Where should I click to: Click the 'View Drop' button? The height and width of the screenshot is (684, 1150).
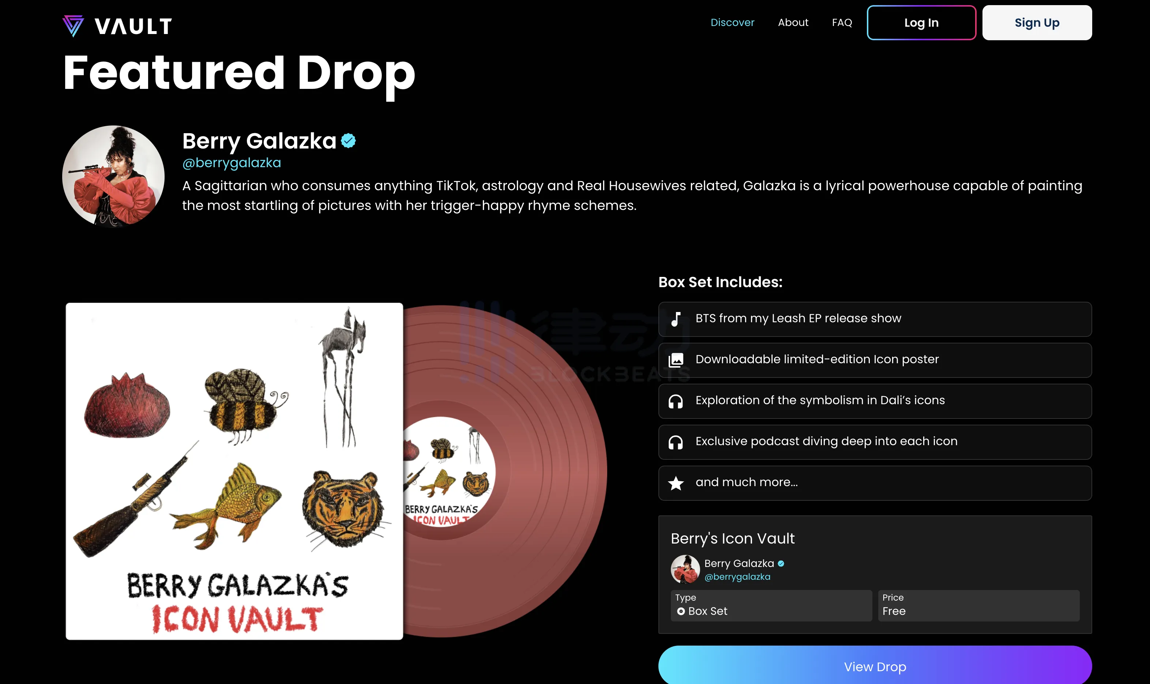pyautogui.click(x=876, y=666)
